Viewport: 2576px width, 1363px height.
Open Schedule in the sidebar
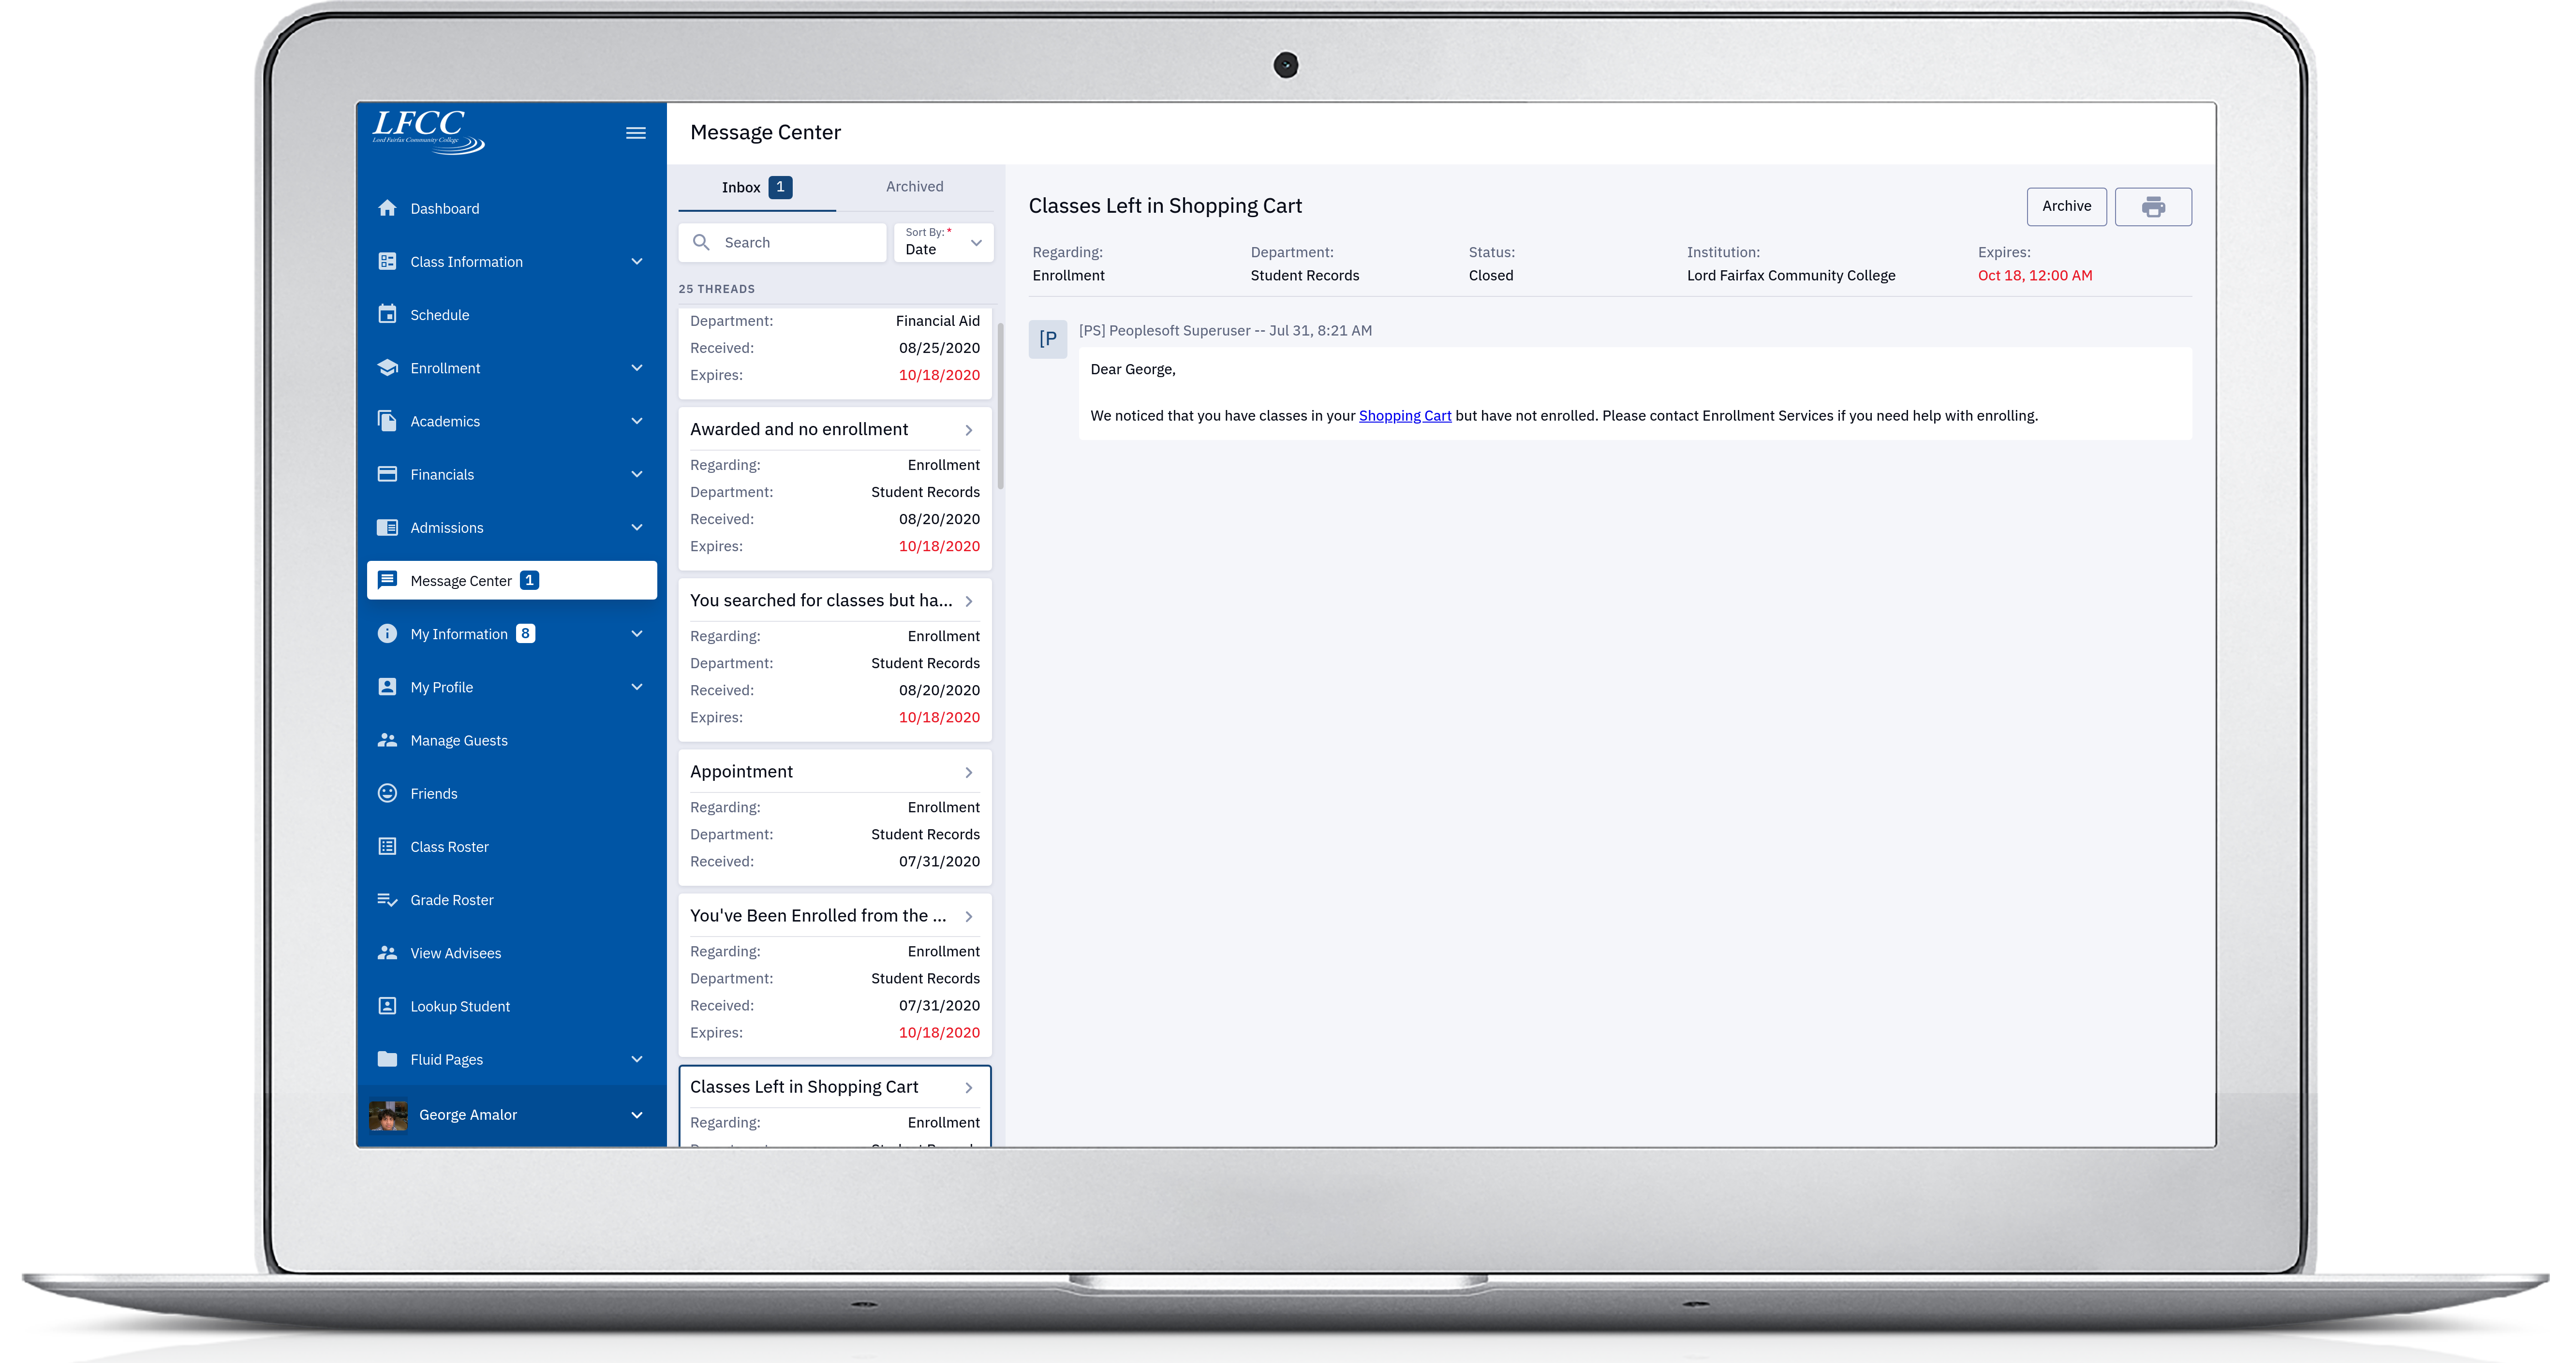coord(512,314)
